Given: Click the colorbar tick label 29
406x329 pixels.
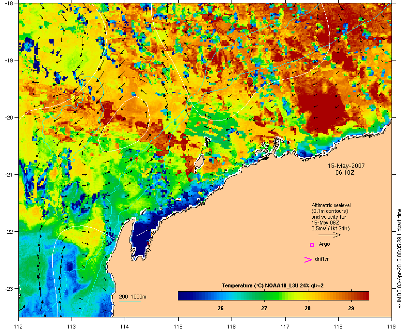Looking at the screenshot, I should (x=351, y=308).
